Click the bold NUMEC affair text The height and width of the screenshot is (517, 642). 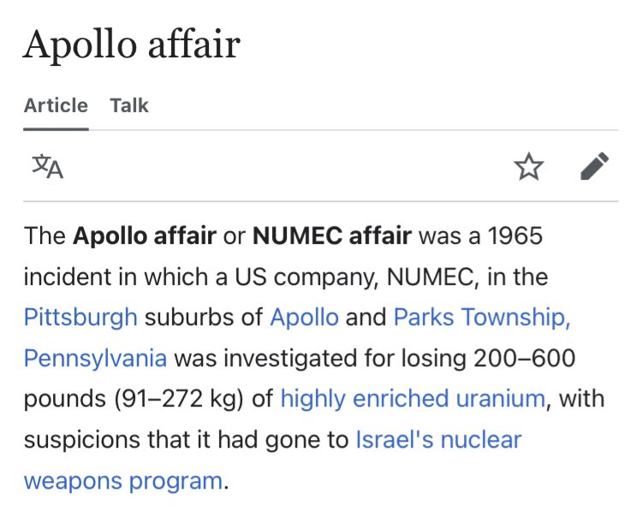pyautogui.click(x=332, y=236)
